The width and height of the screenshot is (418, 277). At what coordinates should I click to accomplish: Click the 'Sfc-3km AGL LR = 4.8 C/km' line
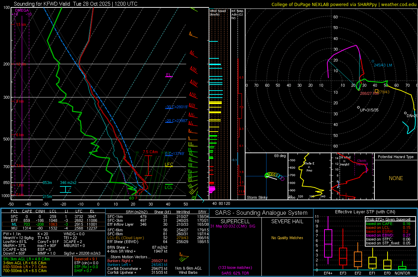click(27, 259)
